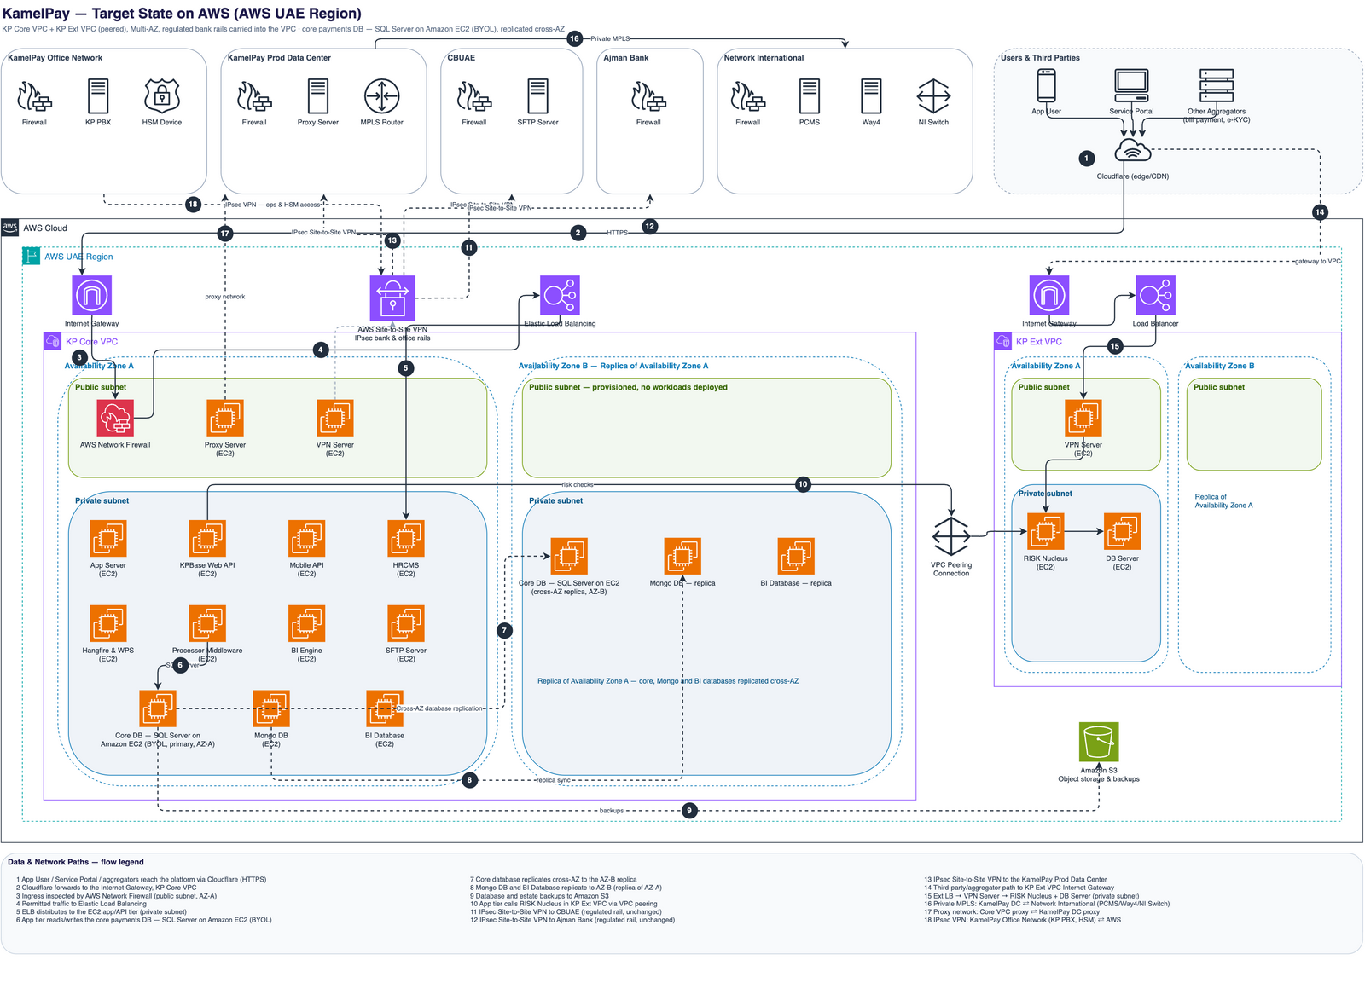Select the CBUAE SFTP Server icon
The image size is (1365, 983).
click(537, 96)
